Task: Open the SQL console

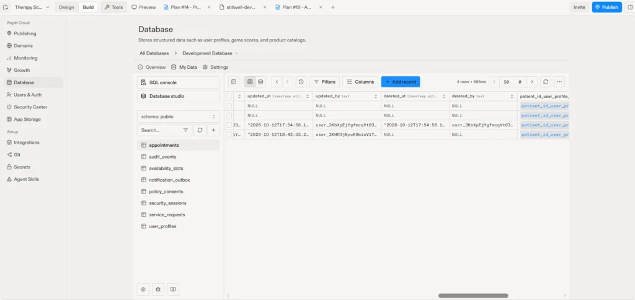Action: (x=178, y=82)
